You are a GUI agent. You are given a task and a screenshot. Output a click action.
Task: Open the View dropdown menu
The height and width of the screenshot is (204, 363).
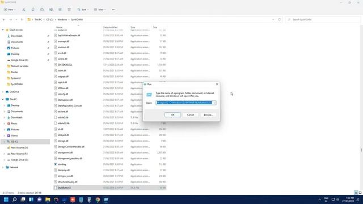(x=100, y=10)
